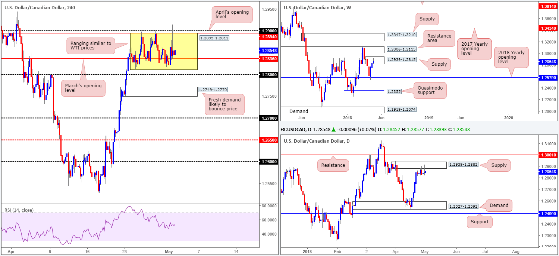Screen dimensions: 559x256
Task: Select the 1.2939-1.2815 weekly supply label
Action: tap(401, 60)
